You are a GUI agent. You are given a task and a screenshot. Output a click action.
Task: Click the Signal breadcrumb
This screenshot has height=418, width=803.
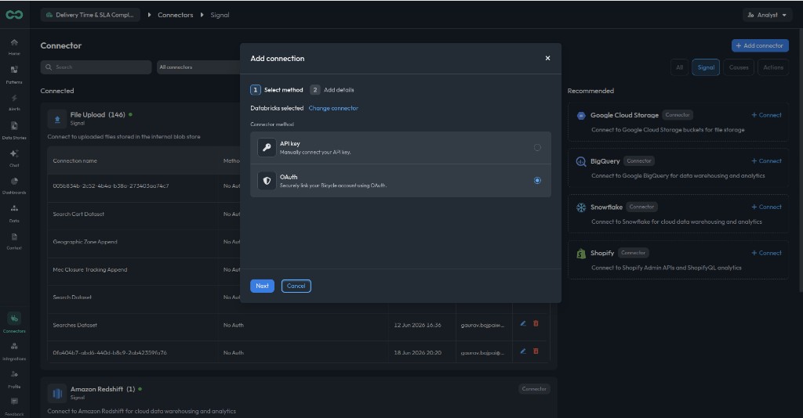[220, 15]
